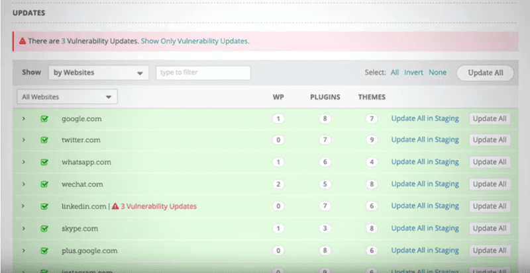Click the plus.google.com site name
This screenshot has height=273, width=530.
89,251
